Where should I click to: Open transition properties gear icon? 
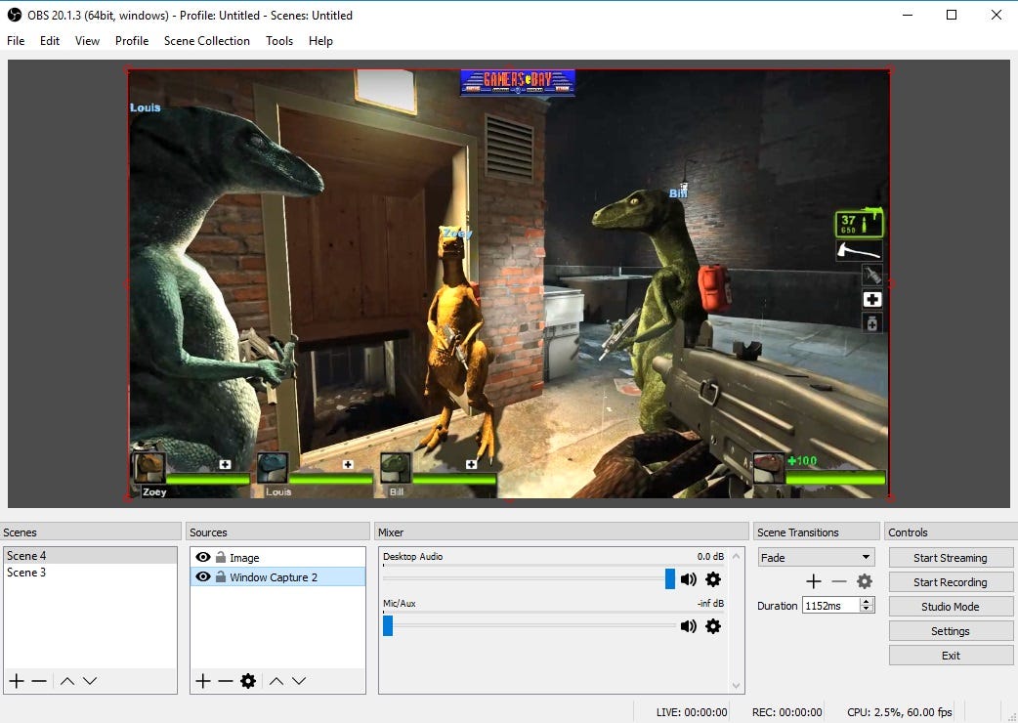(865, 581)
